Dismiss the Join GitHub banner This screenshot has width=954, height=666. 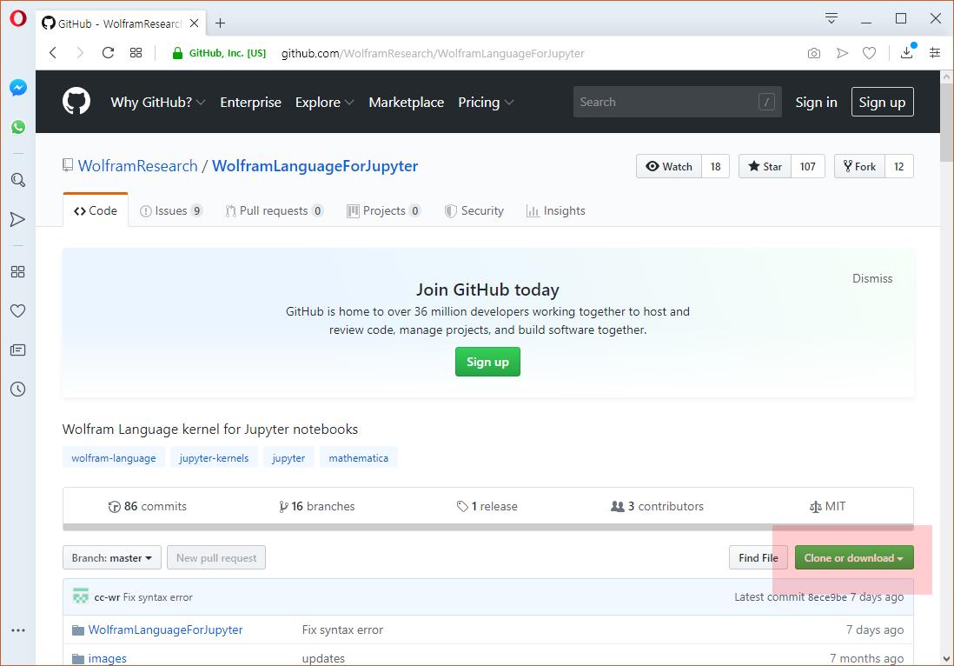click(x=871, y=278)
